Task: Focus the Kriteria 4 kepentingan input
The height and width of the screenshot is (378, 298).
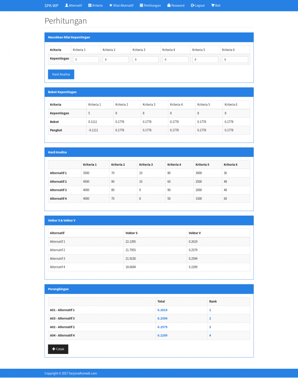Action: [x=175, y=59]
